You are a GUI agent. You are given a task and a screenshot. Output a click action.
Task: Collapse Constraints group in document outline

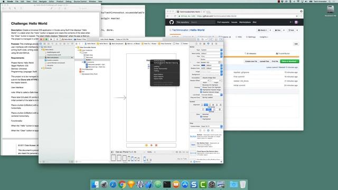[x=82, y=62]
